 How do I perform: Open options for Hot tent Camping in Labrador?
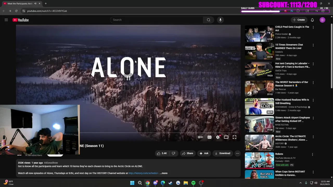pyautogui.click(x=313, y=64)
